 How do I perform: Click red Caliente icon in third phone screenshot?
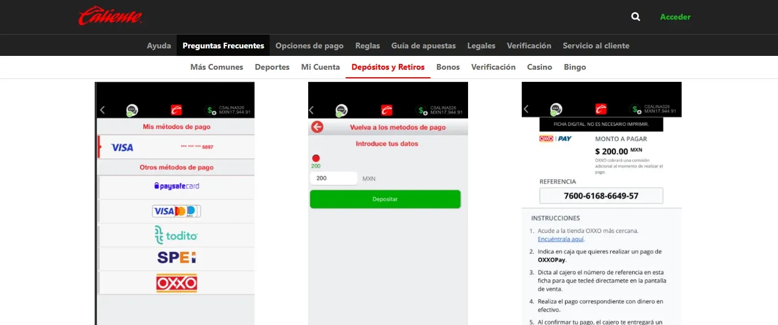pyautogui.click(x=601, y=109)
